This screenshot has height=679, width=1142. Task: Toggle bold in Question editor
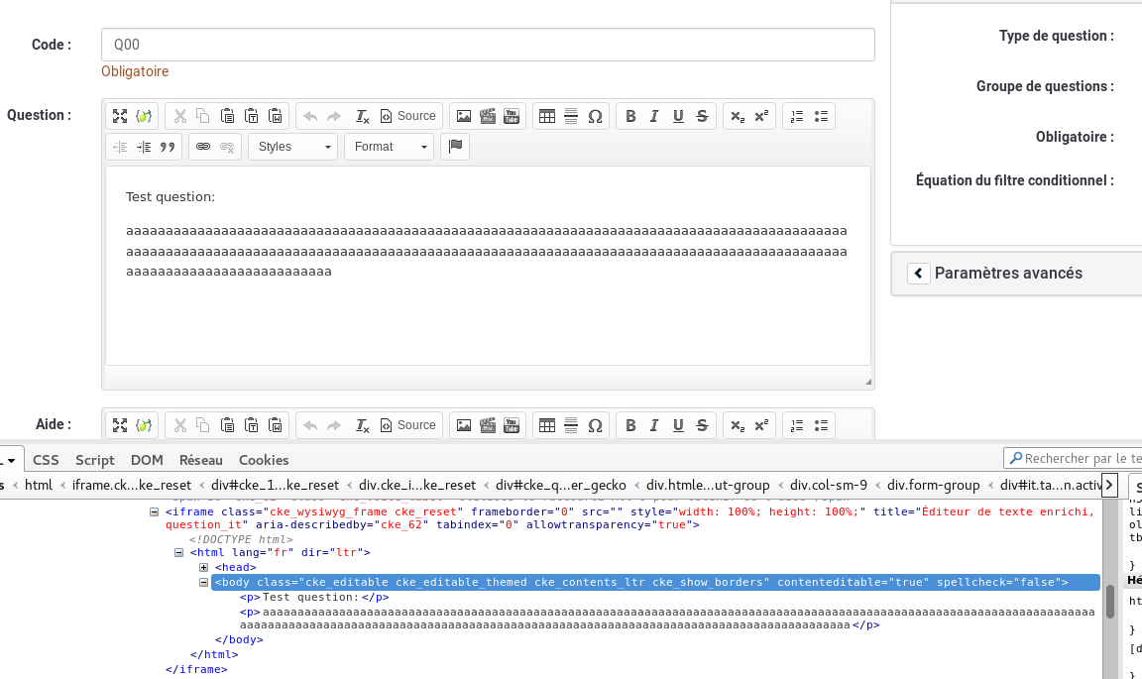point(630,116)
